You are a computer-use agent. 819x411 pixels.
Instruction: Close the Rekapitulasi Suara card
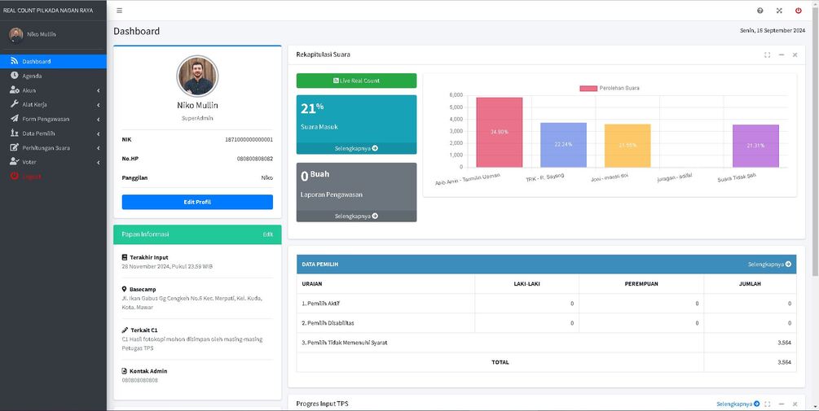tap(795, 55)
